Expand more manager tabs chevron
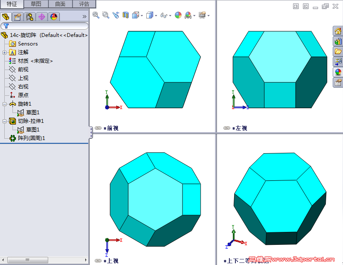Screen dimensions: 343x265 84,17
